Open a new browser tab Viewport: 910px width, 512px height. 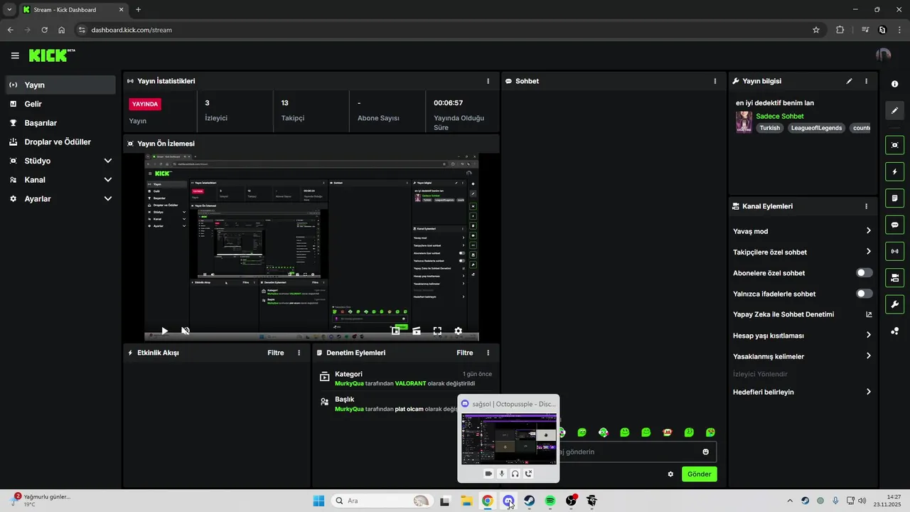point(138,10)
